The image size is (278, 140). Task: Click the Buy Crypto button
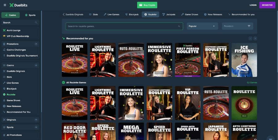(x=147, y=5)
